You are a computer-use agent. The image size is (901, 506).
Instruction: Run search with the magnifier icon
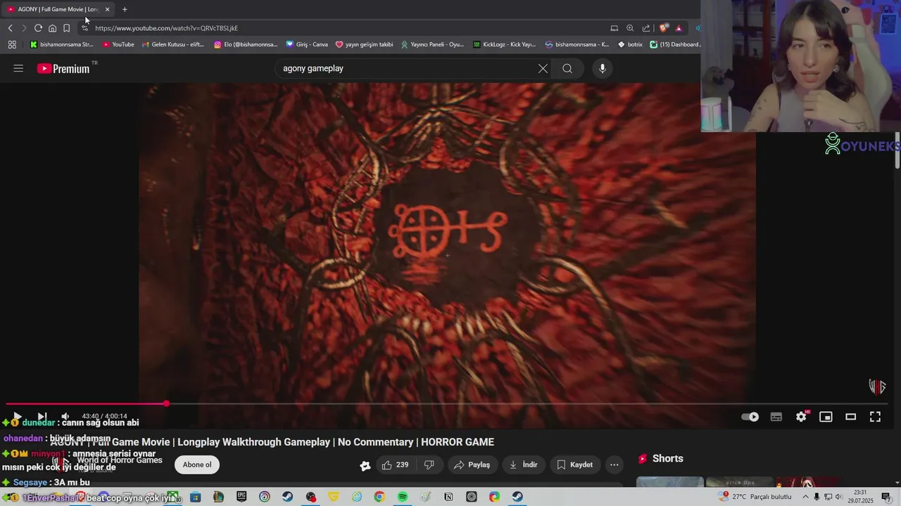(x=567, y=68)
